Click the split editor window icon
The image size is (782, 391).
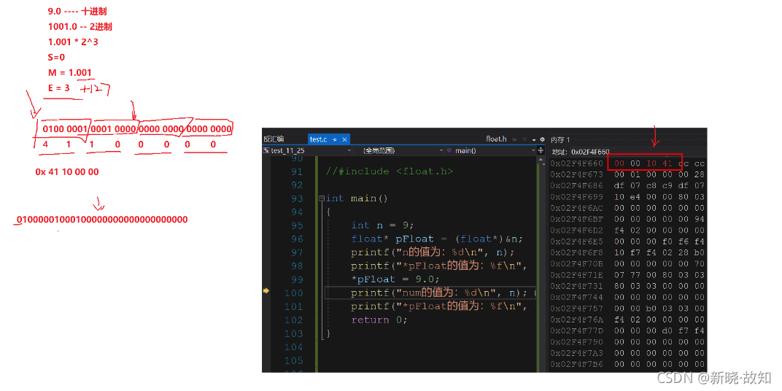point(541,150)
